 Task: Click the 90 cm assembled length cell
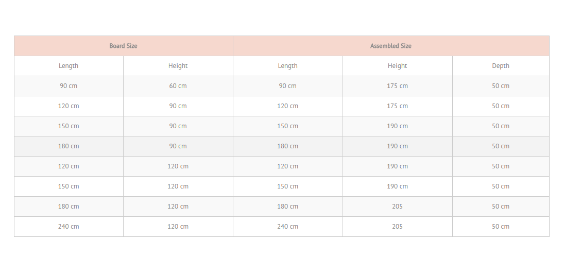click(x=288, y=86)
